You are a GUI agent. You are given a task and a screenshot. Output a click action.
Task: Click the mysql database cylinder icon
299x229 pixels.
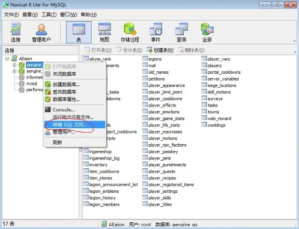(x=22, y=83)
